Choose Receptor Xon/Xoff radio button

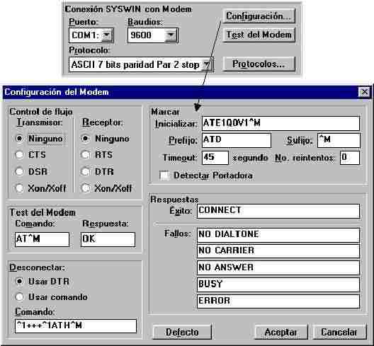[86, 188]
